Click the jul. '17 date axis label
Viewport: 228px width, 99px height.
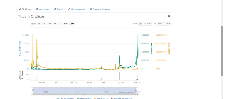121,82
